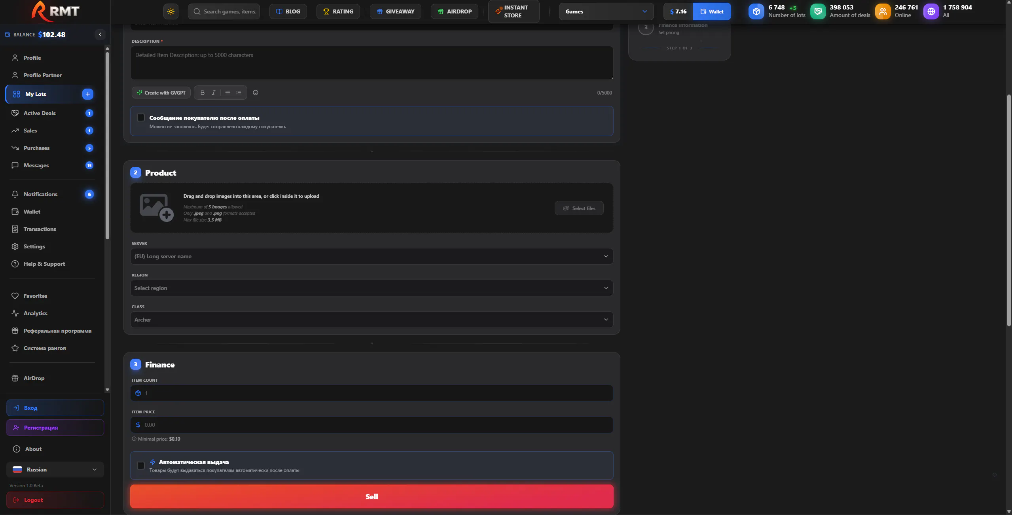The width and height of the screenshot is (1012, 515).
Task: Click the Messages badge showing 15
Action: (89, 165)
